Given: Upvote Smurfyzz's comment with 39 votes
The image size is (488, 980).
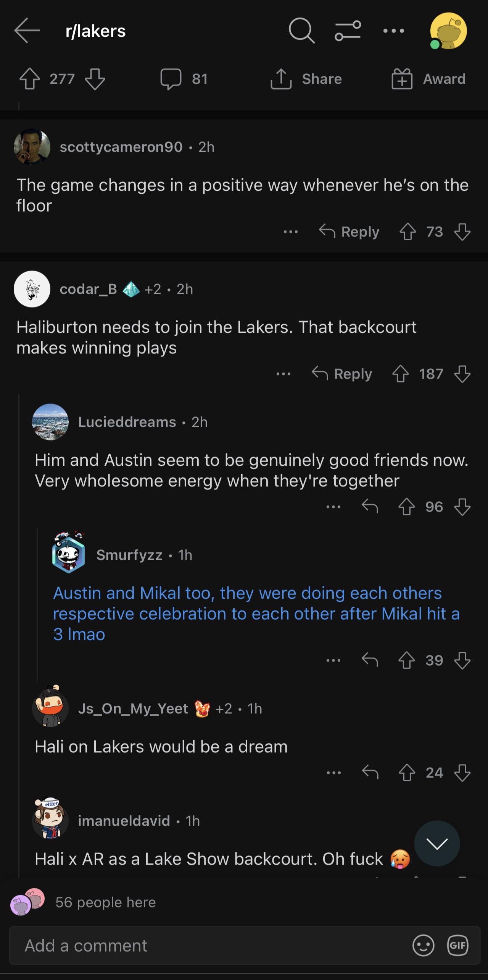Looking at the screenshot, I should [x=407, y=660].
